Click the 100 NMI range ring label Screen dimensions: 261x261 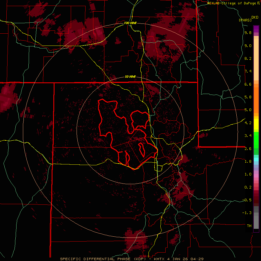pos(130,23)
